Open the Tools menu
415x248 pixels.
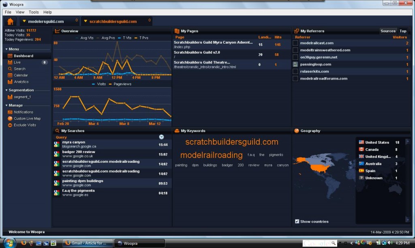34,12
